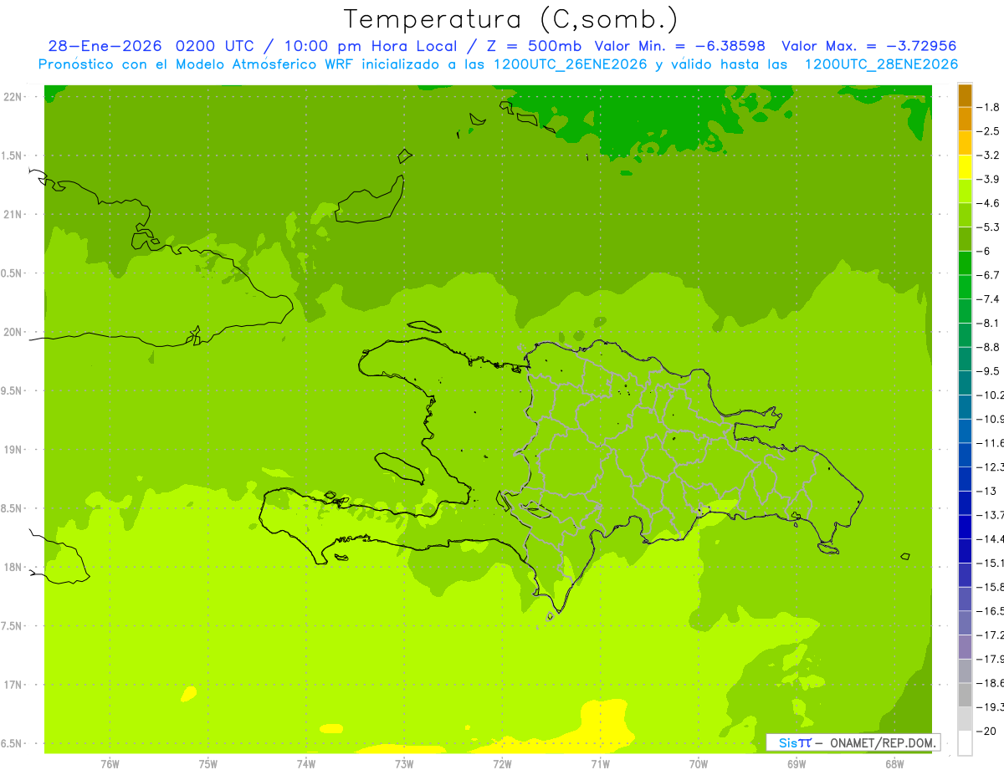Click "1200UTC_26ENE2026" initialization time

point(571,64)
